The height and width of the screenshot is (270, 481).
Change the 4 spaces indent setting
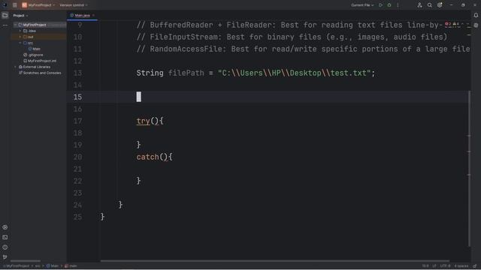(x=461, y=266)
